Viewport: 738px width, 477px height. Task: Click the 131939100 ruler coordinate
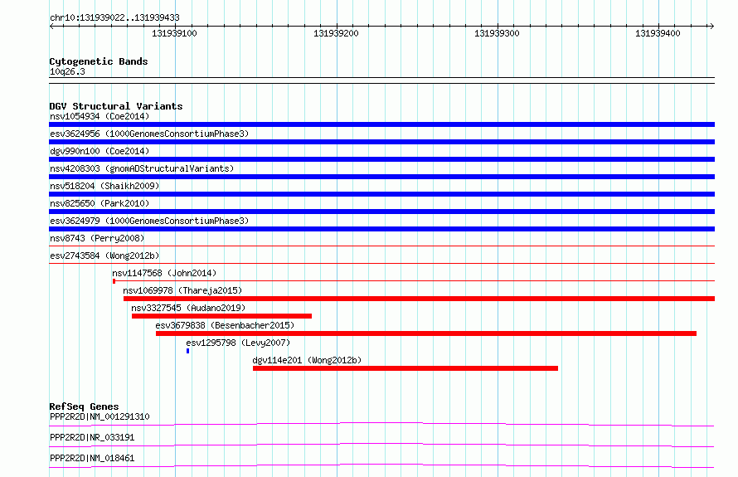point(174,33)
